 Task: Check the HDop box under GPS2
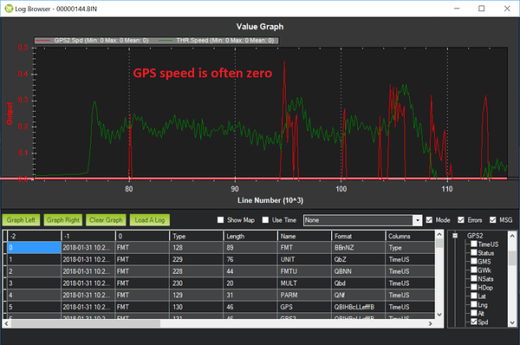pyautogui.click(x=474, y=287)
